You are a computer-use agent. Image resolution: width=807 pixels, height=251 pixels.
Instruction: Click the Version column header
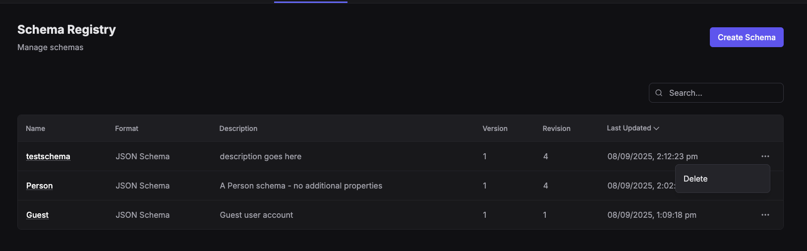[495, 128]
